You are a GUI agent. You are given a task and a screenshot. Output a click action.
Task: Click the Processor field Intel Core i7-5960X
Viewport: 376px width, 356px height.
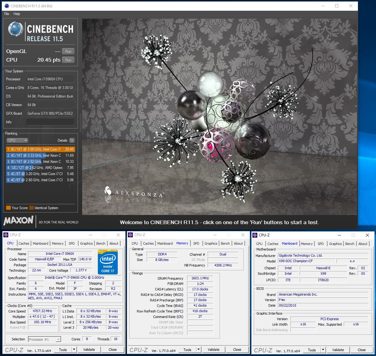(x=50, y=79)
